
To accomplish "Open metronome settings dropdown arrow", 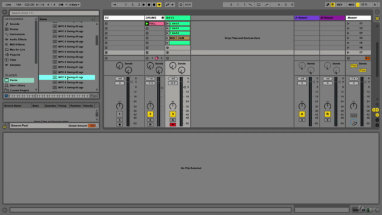I will tap(66, 5).
